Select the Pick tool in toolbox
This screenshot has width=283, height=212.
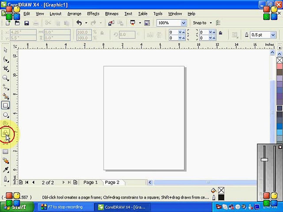click(6, 50)
